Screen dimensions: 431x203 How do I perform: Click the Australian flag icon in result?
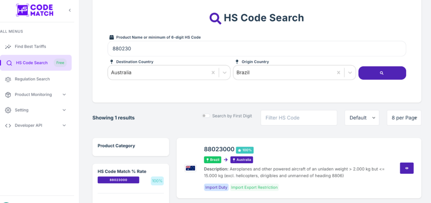[190, 168]
